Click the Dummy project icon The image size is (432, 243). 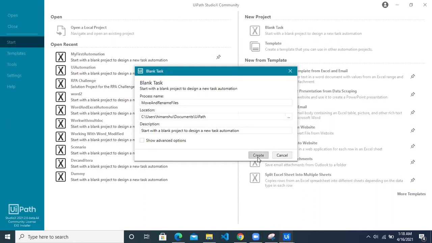click(x=60, y=177)
